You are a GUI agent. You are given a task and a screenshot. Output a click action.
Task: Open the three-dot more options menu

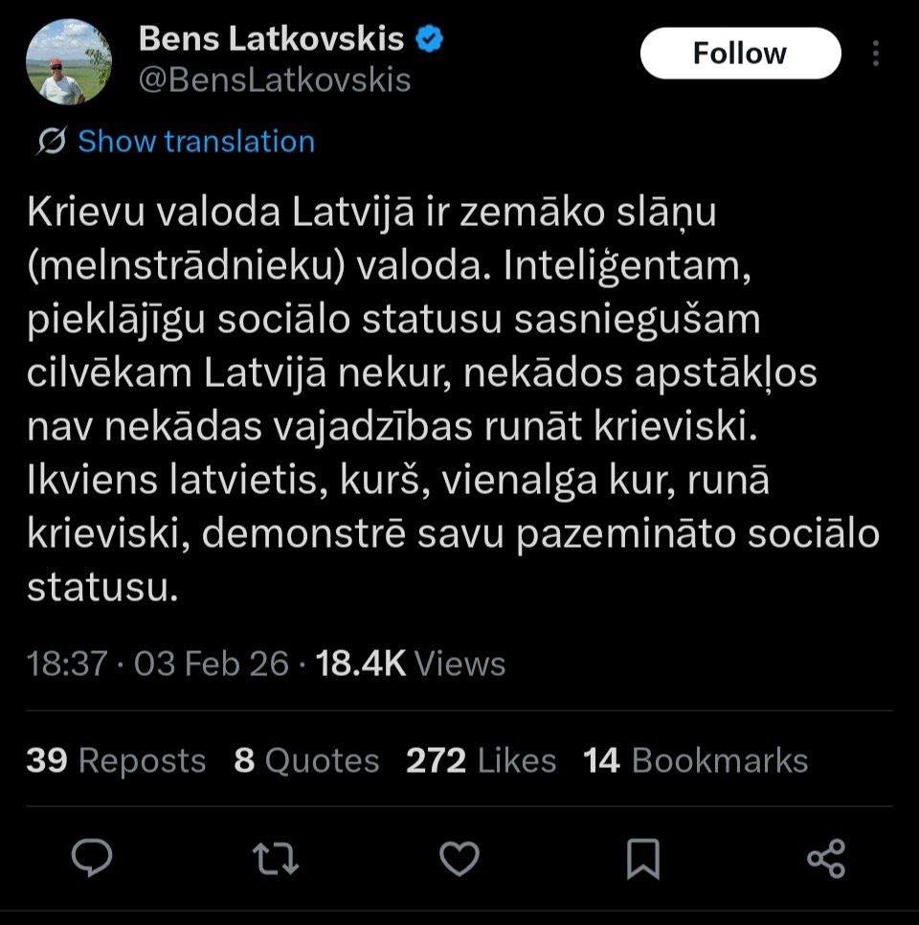[x=876, y=54]
